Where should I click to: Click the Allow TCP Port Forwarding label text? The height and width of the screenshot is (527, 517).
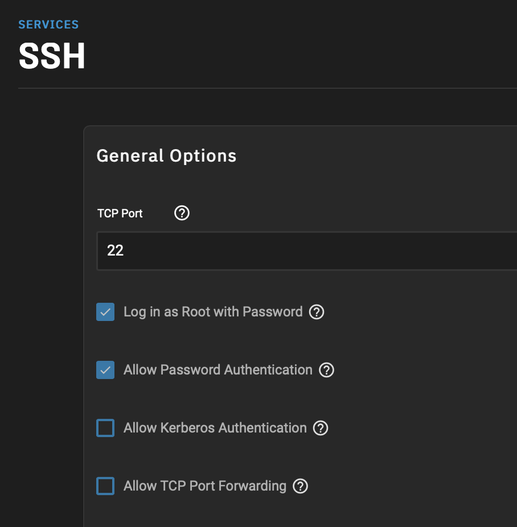tap(205, 486)
